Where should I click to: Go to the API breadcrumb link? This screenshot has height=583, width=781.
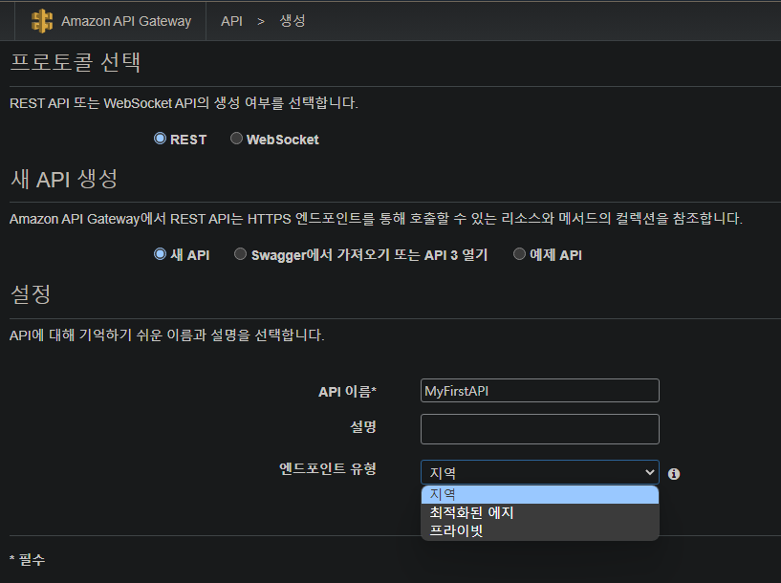[x=231, y=21]
